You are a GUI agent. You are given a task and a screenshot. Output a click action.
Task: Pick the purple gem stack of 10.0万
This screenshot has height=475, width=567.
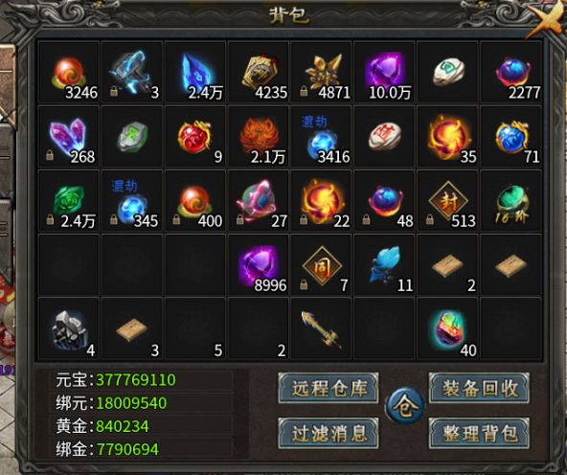pos(384,72)
